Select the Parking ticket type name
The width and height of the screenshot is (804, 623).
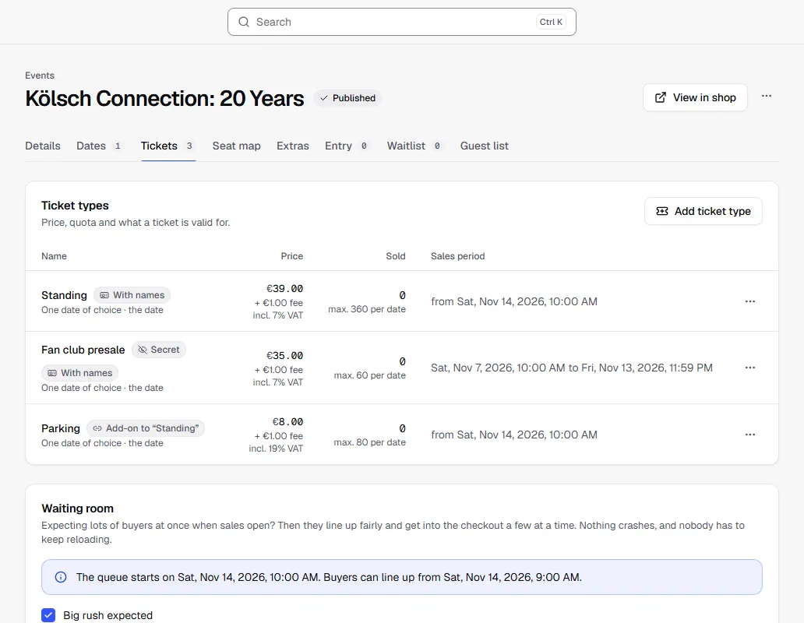[x=61, y=428]
